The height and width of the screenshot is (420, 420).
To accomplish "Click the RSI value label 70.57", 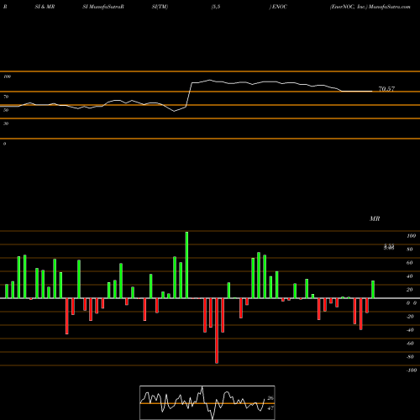I will [386, 89].
